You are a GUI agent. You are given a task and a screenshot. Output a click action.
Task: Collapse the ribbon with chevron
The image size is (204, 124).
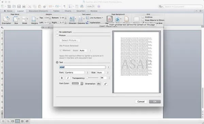pyautogui.click(x=197, y=11)
